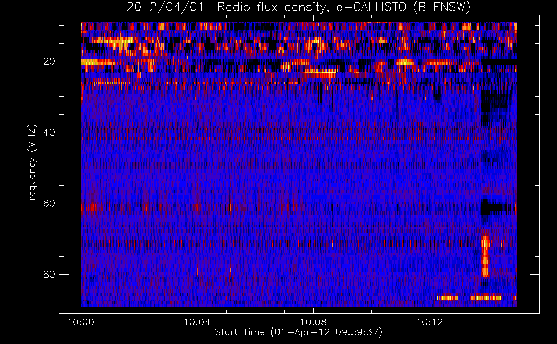557x344 pixels.
Task: Click the '10:00' time tick label
Action: point(81,322)
